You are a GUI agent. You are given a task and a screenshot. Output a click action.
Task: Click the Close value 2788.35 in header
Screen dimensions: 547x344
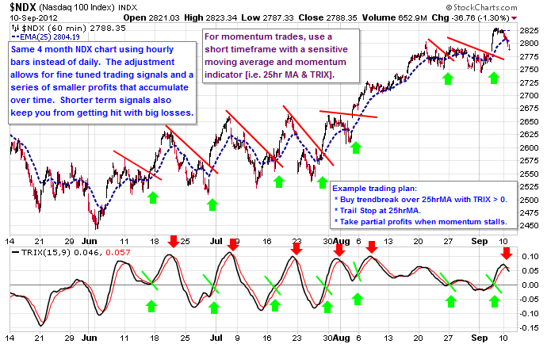pyautogui.click(x=342, y=17)
